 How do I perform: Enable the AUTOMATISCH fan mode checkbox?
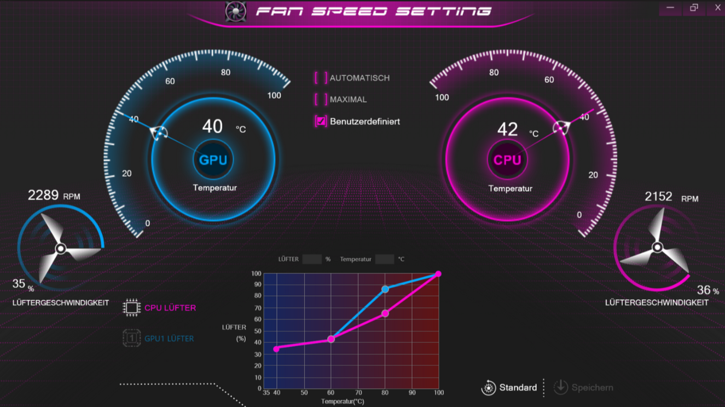pos(321,78)
